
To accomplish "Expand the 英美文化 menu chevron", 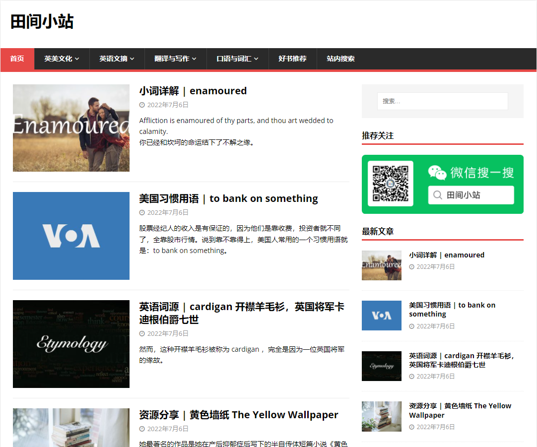I will click(77, 59).
